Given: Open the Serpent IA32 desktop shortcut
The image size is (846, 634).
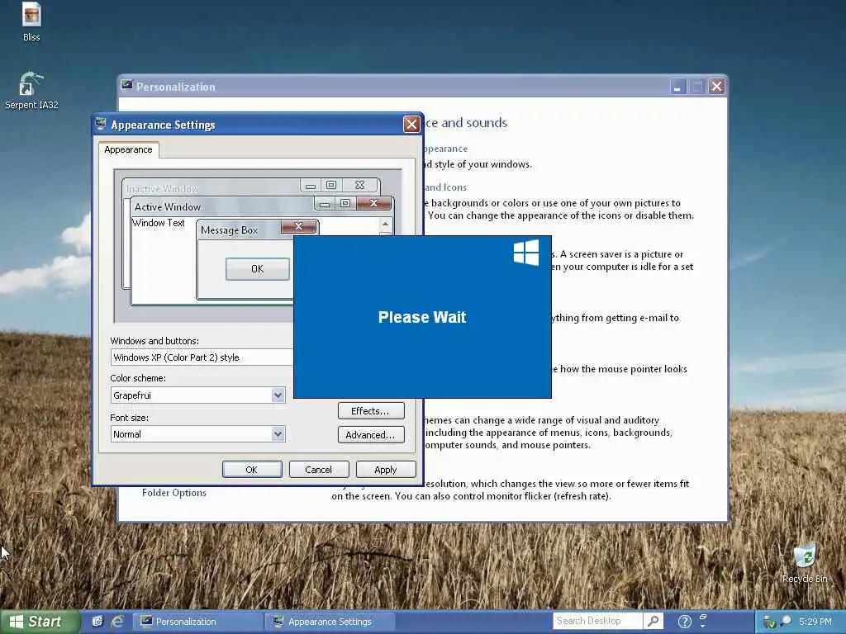Looking at the screenshot, I should [x=31, y=91].
